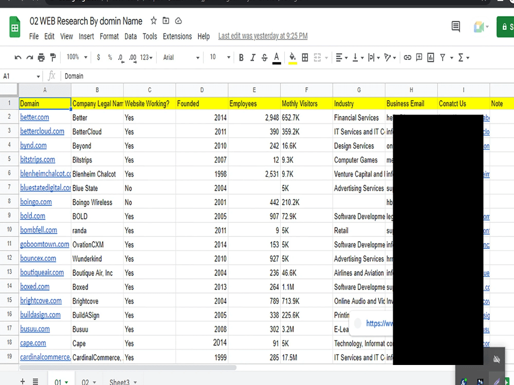Open the Functions sigma dropdown
This screenshot has width=514, height=385.
coord(464,57)
